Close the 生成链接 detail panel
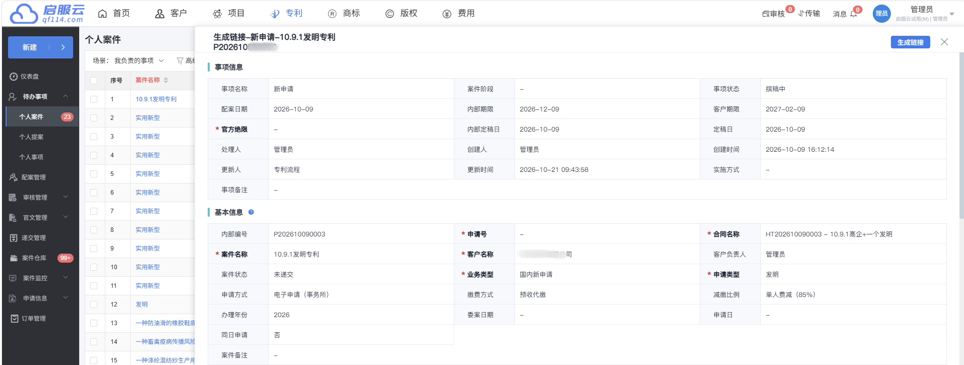Image resolution: width=964 pixels, height=365 pixels. [944, 42]
